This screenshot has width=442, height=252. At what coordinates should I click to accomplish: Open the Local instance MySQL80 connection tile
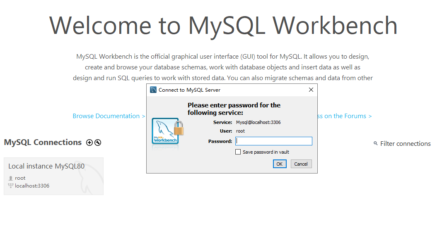click(x=53, y=176)
